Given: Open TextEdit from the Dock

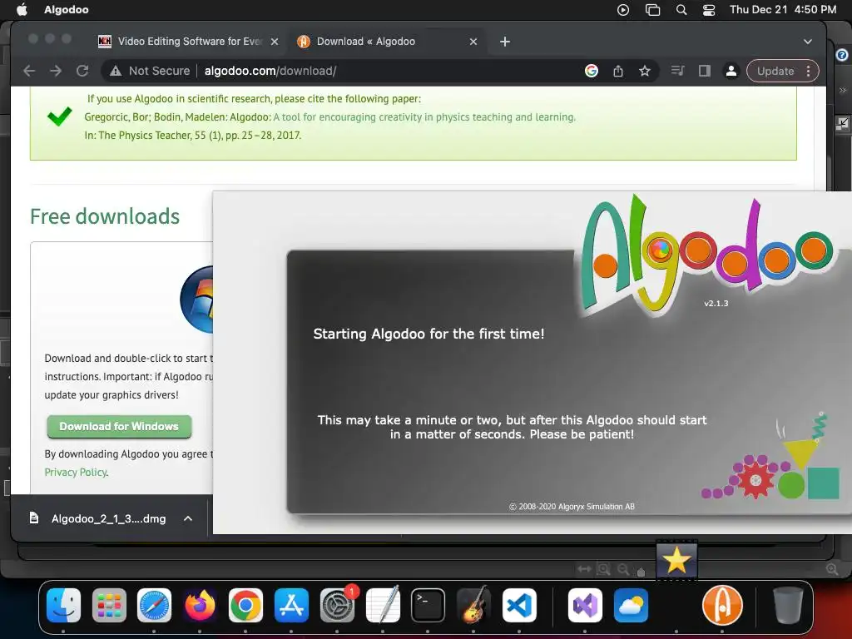Looking at the screenshot, I should [383, 605].
